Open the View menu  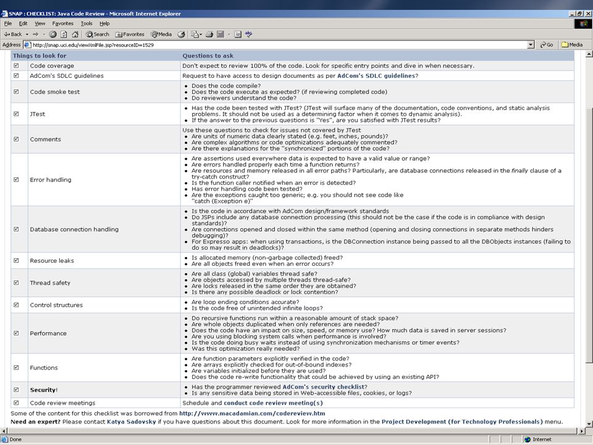click(40, 23)
